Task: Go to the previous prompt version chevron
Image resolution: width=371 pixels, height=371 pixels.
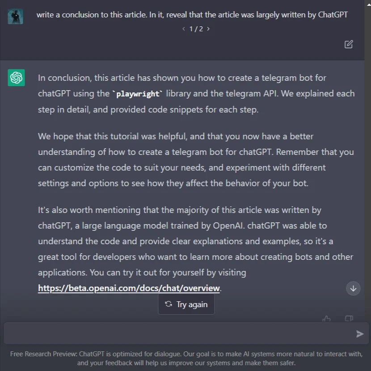Action: (184, 29)
